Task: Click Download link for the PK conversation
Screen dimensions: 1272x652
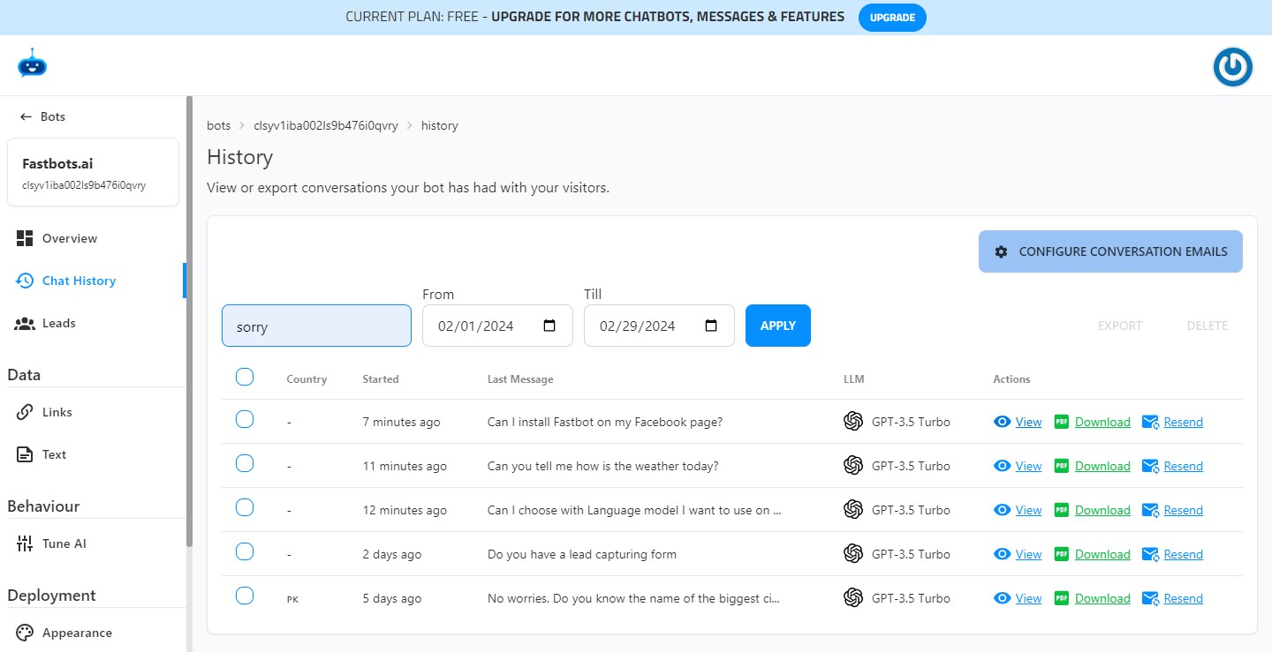Action: 1102,598
